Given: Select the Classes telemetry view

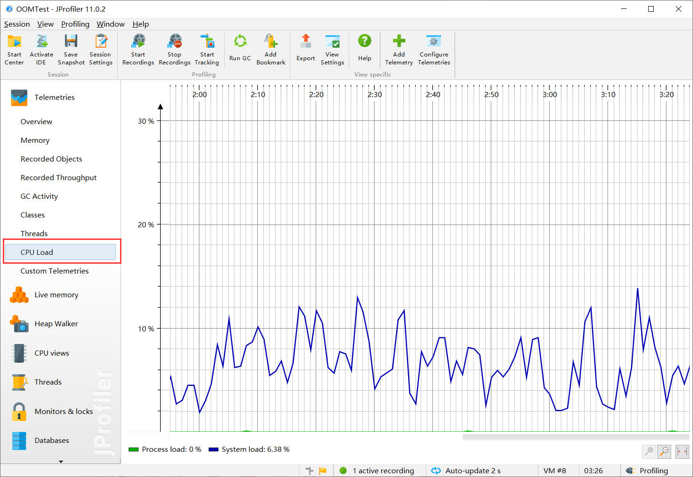Looking at the screenshot, I should 33,215.
